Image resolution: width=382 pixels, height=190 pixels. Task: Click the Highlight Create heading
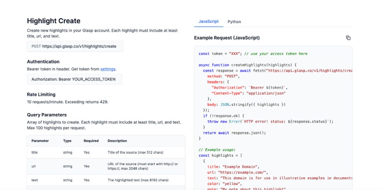(53, 21)
